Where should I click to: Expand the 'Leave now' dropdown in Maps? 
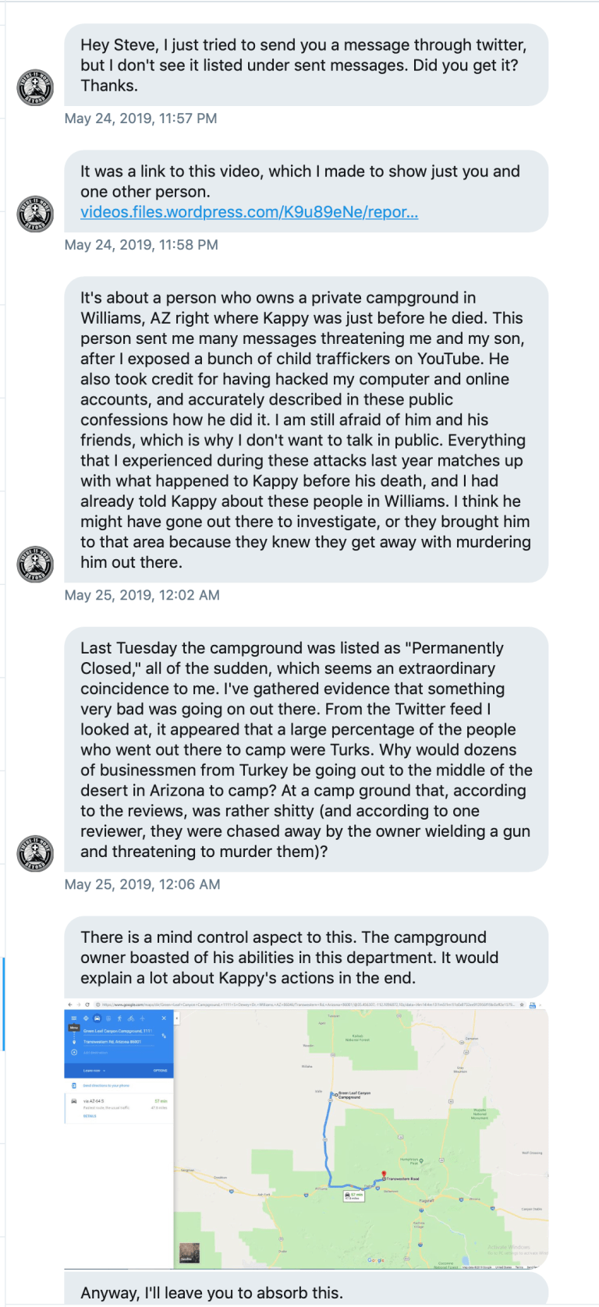[x=94, y=1071]
